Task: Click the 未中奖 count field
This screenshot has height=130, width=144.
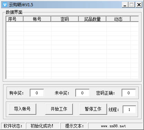Action: 82,93
